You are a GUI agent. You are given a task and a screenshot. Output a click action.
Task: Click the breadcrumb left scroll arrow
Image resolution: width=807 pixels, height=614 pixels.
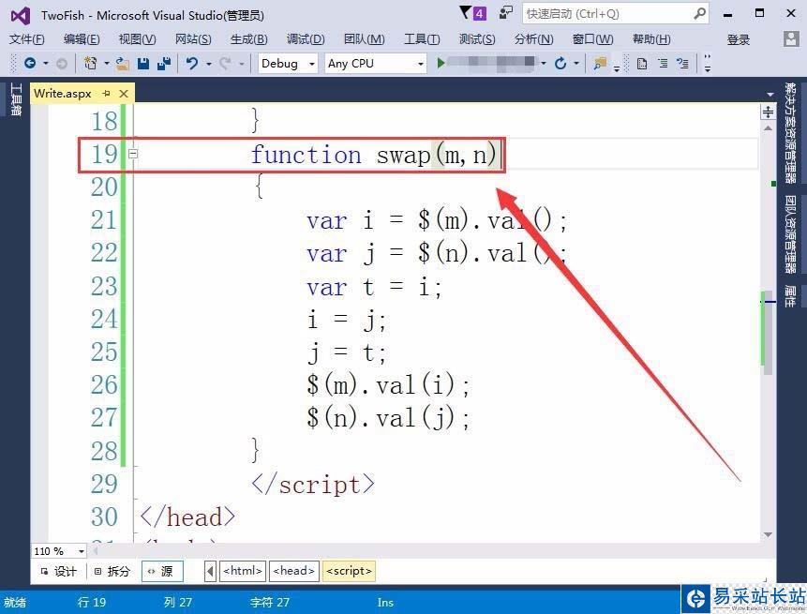[210, 571]
